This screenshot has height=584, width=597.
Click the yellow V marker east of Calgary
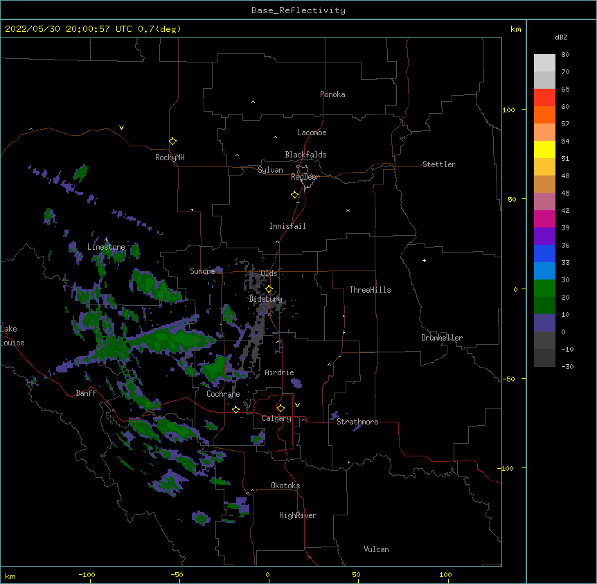coord(297,405)
